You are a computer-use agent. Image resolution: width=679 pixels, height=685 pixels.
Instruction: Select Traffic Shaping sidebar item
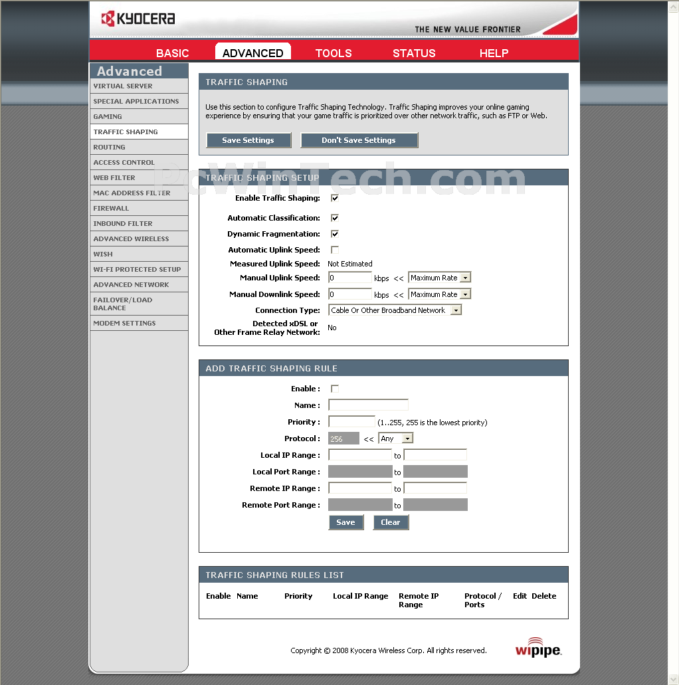click(x=139, y=132)
